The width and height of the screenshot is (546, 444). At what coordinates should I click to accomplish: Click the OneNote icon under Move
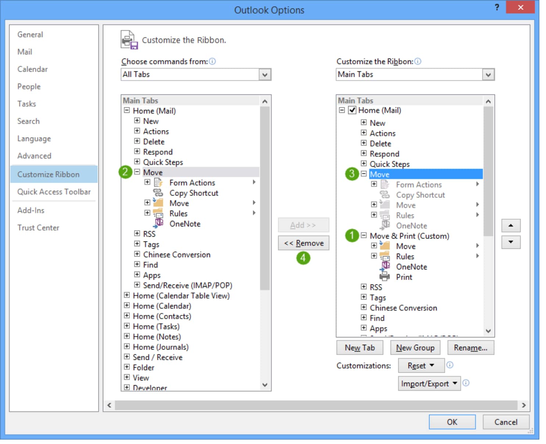pyautogui.click(x=158, y=223)
